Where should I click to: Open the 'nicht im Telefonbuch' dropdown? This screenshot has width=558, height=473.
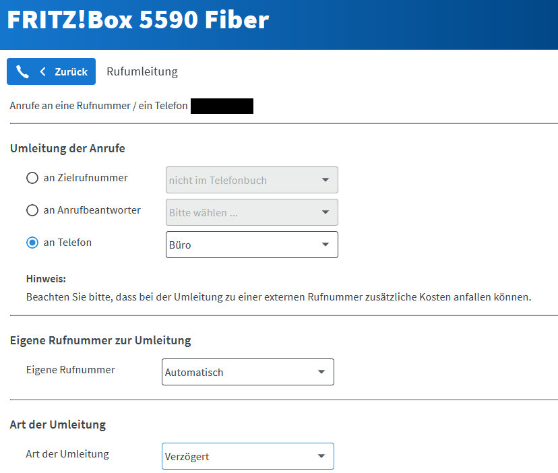pos(251,180)
